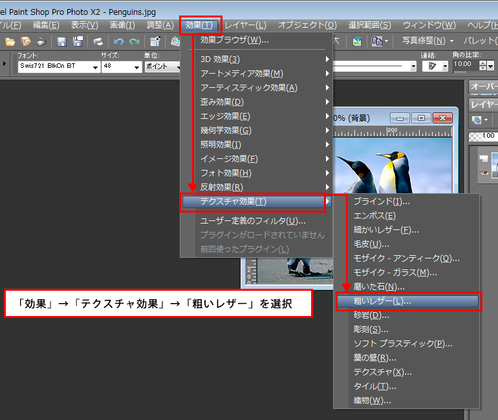The image size is (498, 420).
Task: Click the Save floppy disk icon
Action: tap(61, 41)
